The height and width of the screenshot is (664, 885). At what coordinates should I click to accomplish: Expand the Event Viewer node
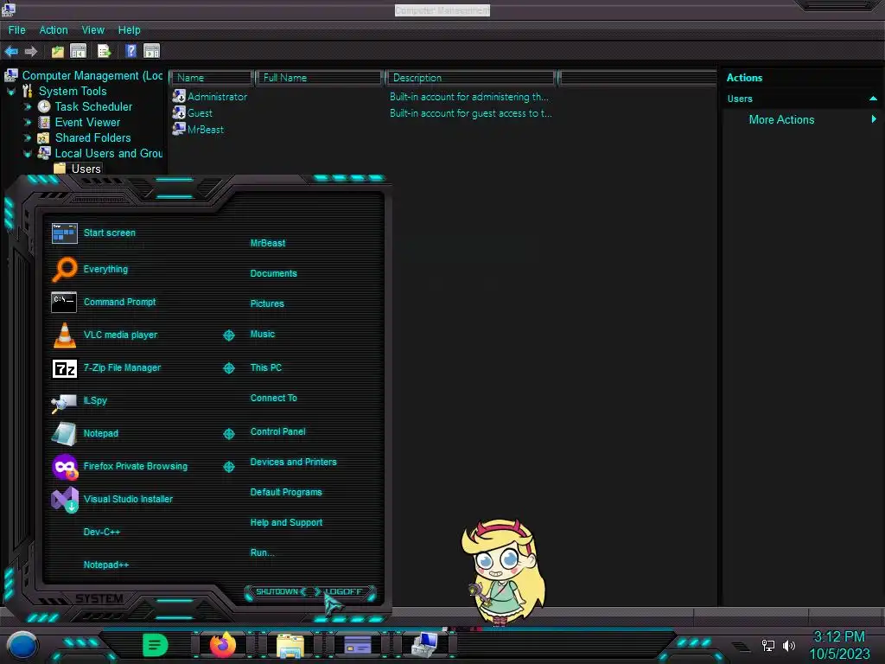click(x=27, y=122)
